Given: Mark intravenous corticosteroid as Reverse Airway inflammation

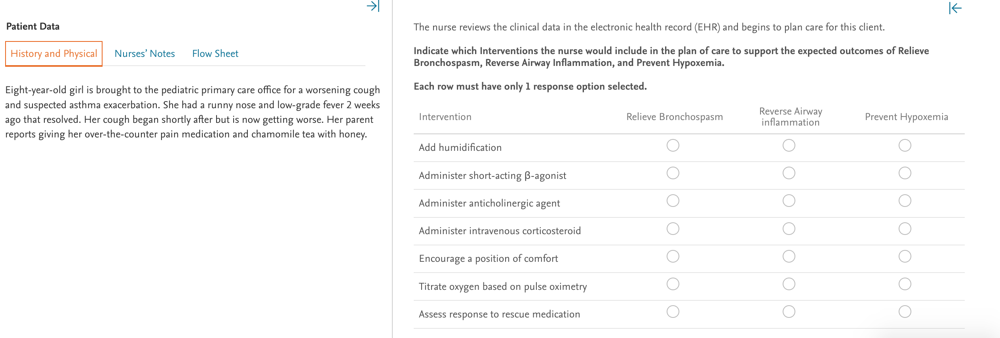Looking at the screenshot, I should click(x=789, y=228).
